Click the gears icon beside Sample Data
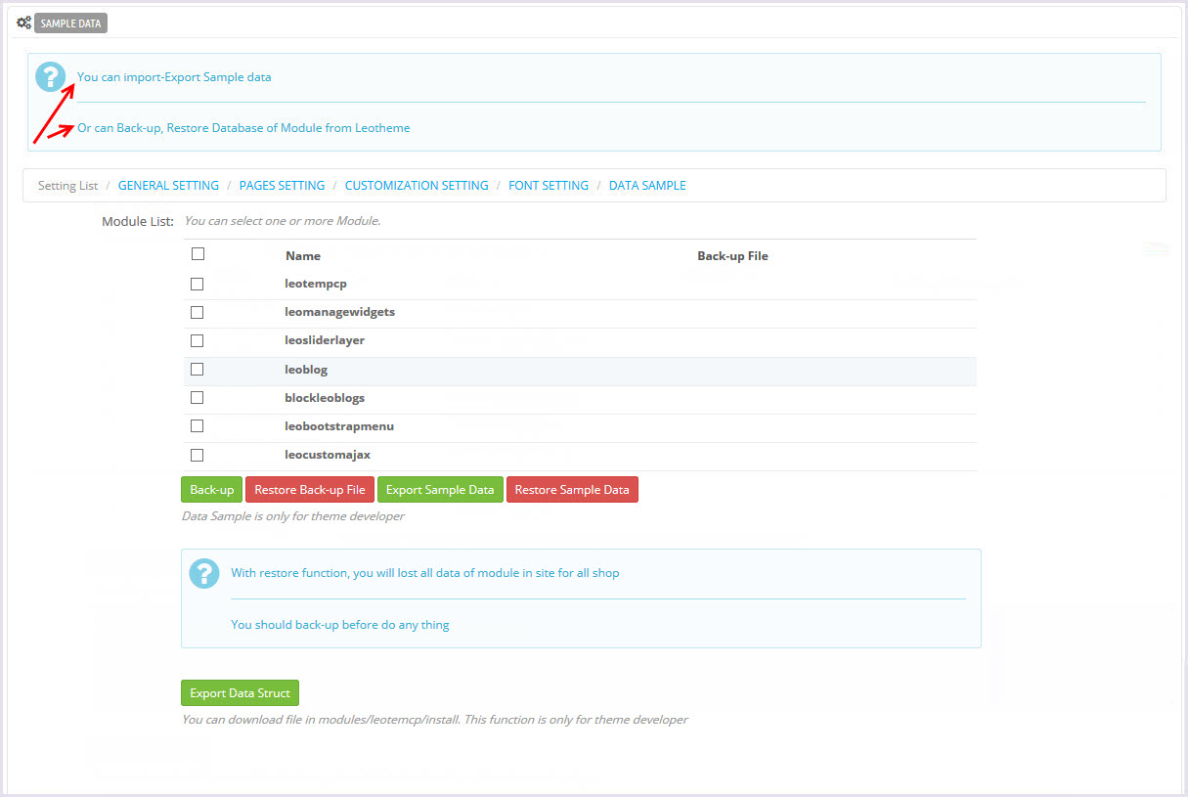1188x797 pixels. point(23,22)
